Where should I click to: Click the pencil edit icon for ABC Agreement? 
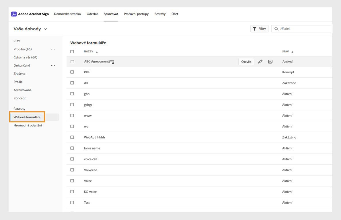(260, 62)
